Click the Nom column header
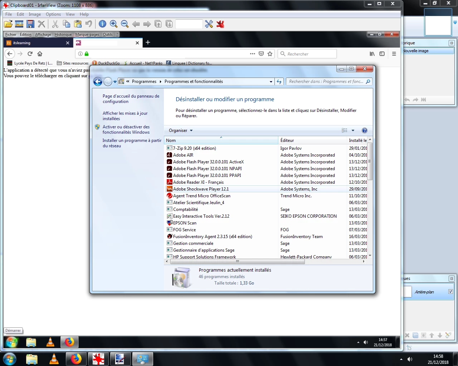This screenshot has height=366, width=458. [221, 140]
